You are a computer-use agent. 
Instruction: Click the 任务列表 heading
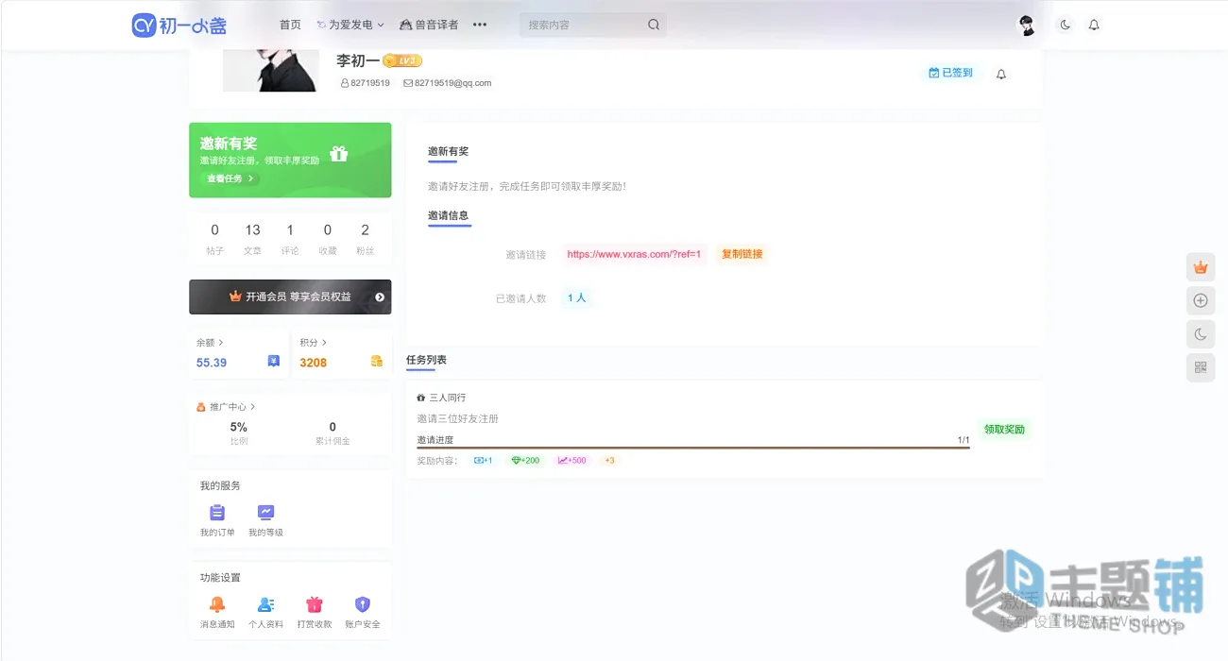point(426,360)
